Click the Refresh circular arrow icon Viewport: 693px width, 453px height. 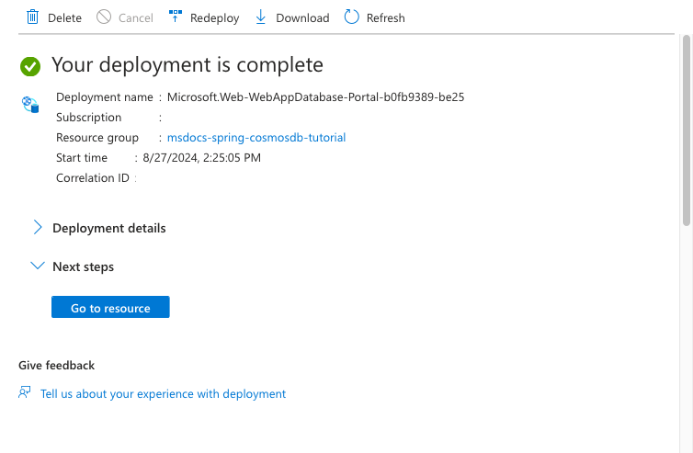tap(352, 17)
